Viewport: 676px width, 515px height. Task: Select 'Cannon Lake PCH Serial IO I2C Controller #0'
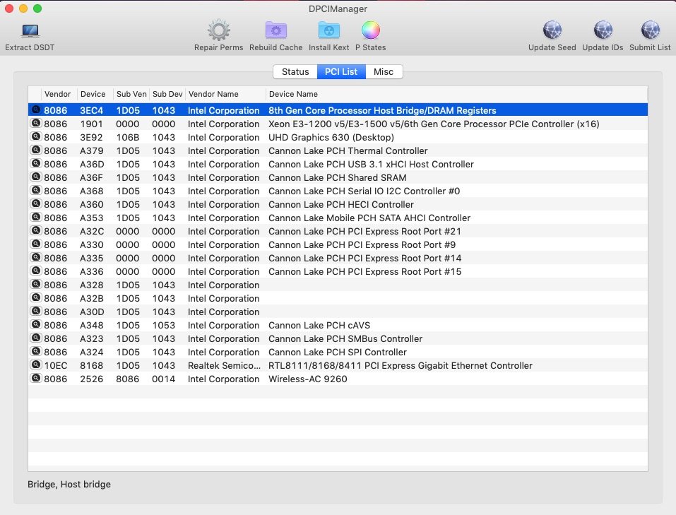click(364, 191)
